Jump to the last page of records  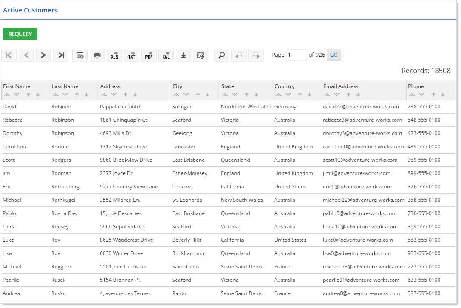pyautogui.click(x=60, y=55)
